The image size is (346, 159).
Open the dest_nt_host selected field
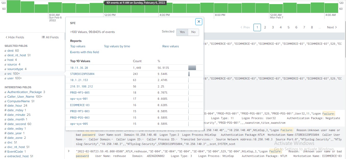tap(17, 55)
